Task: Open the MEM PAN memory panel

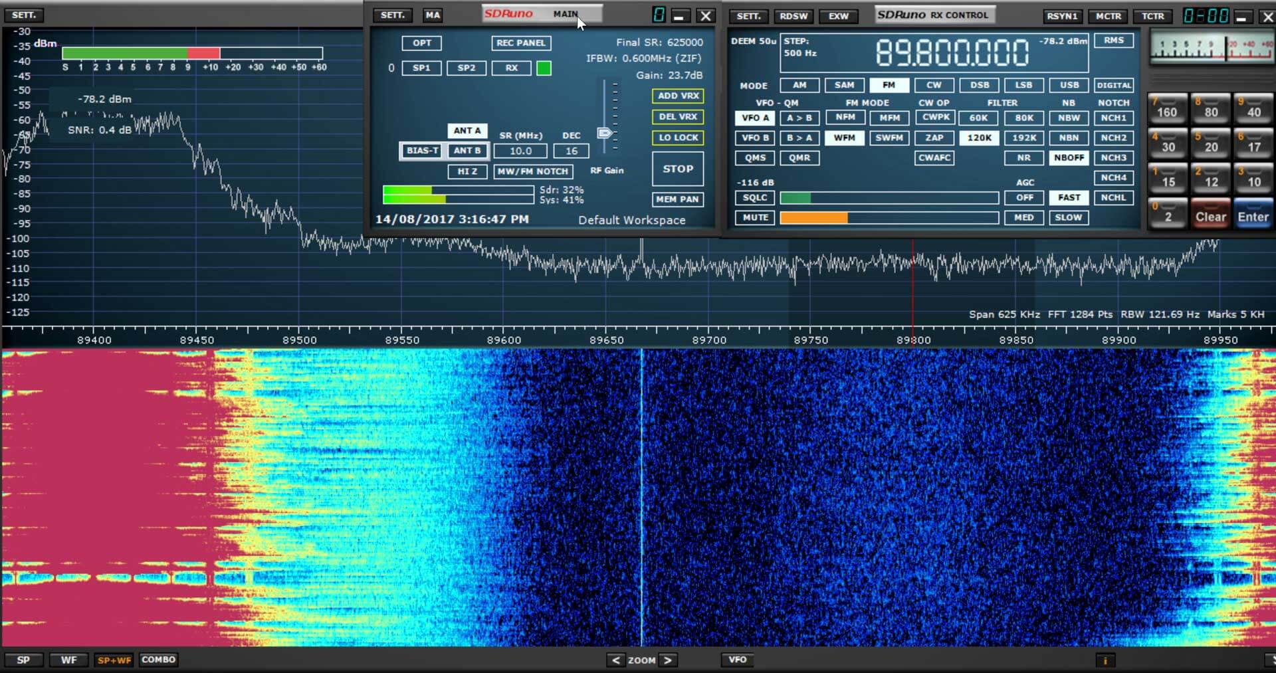Action: click(x=677, y=199)
